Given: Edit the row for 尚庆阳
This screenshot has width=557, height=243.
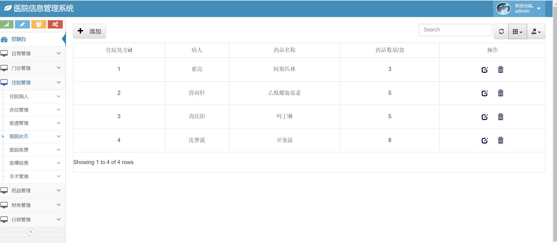Looking at the screenshot, I should 485,117.
